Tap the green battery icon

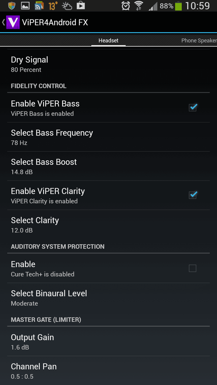(178, 6)
